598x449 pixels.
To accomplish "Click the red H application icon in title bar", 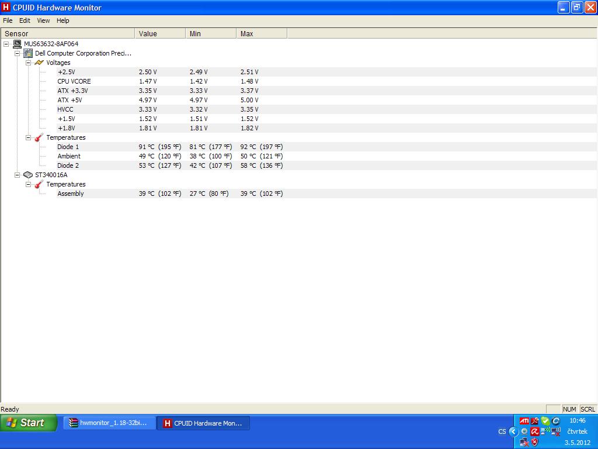I will 6,7.
